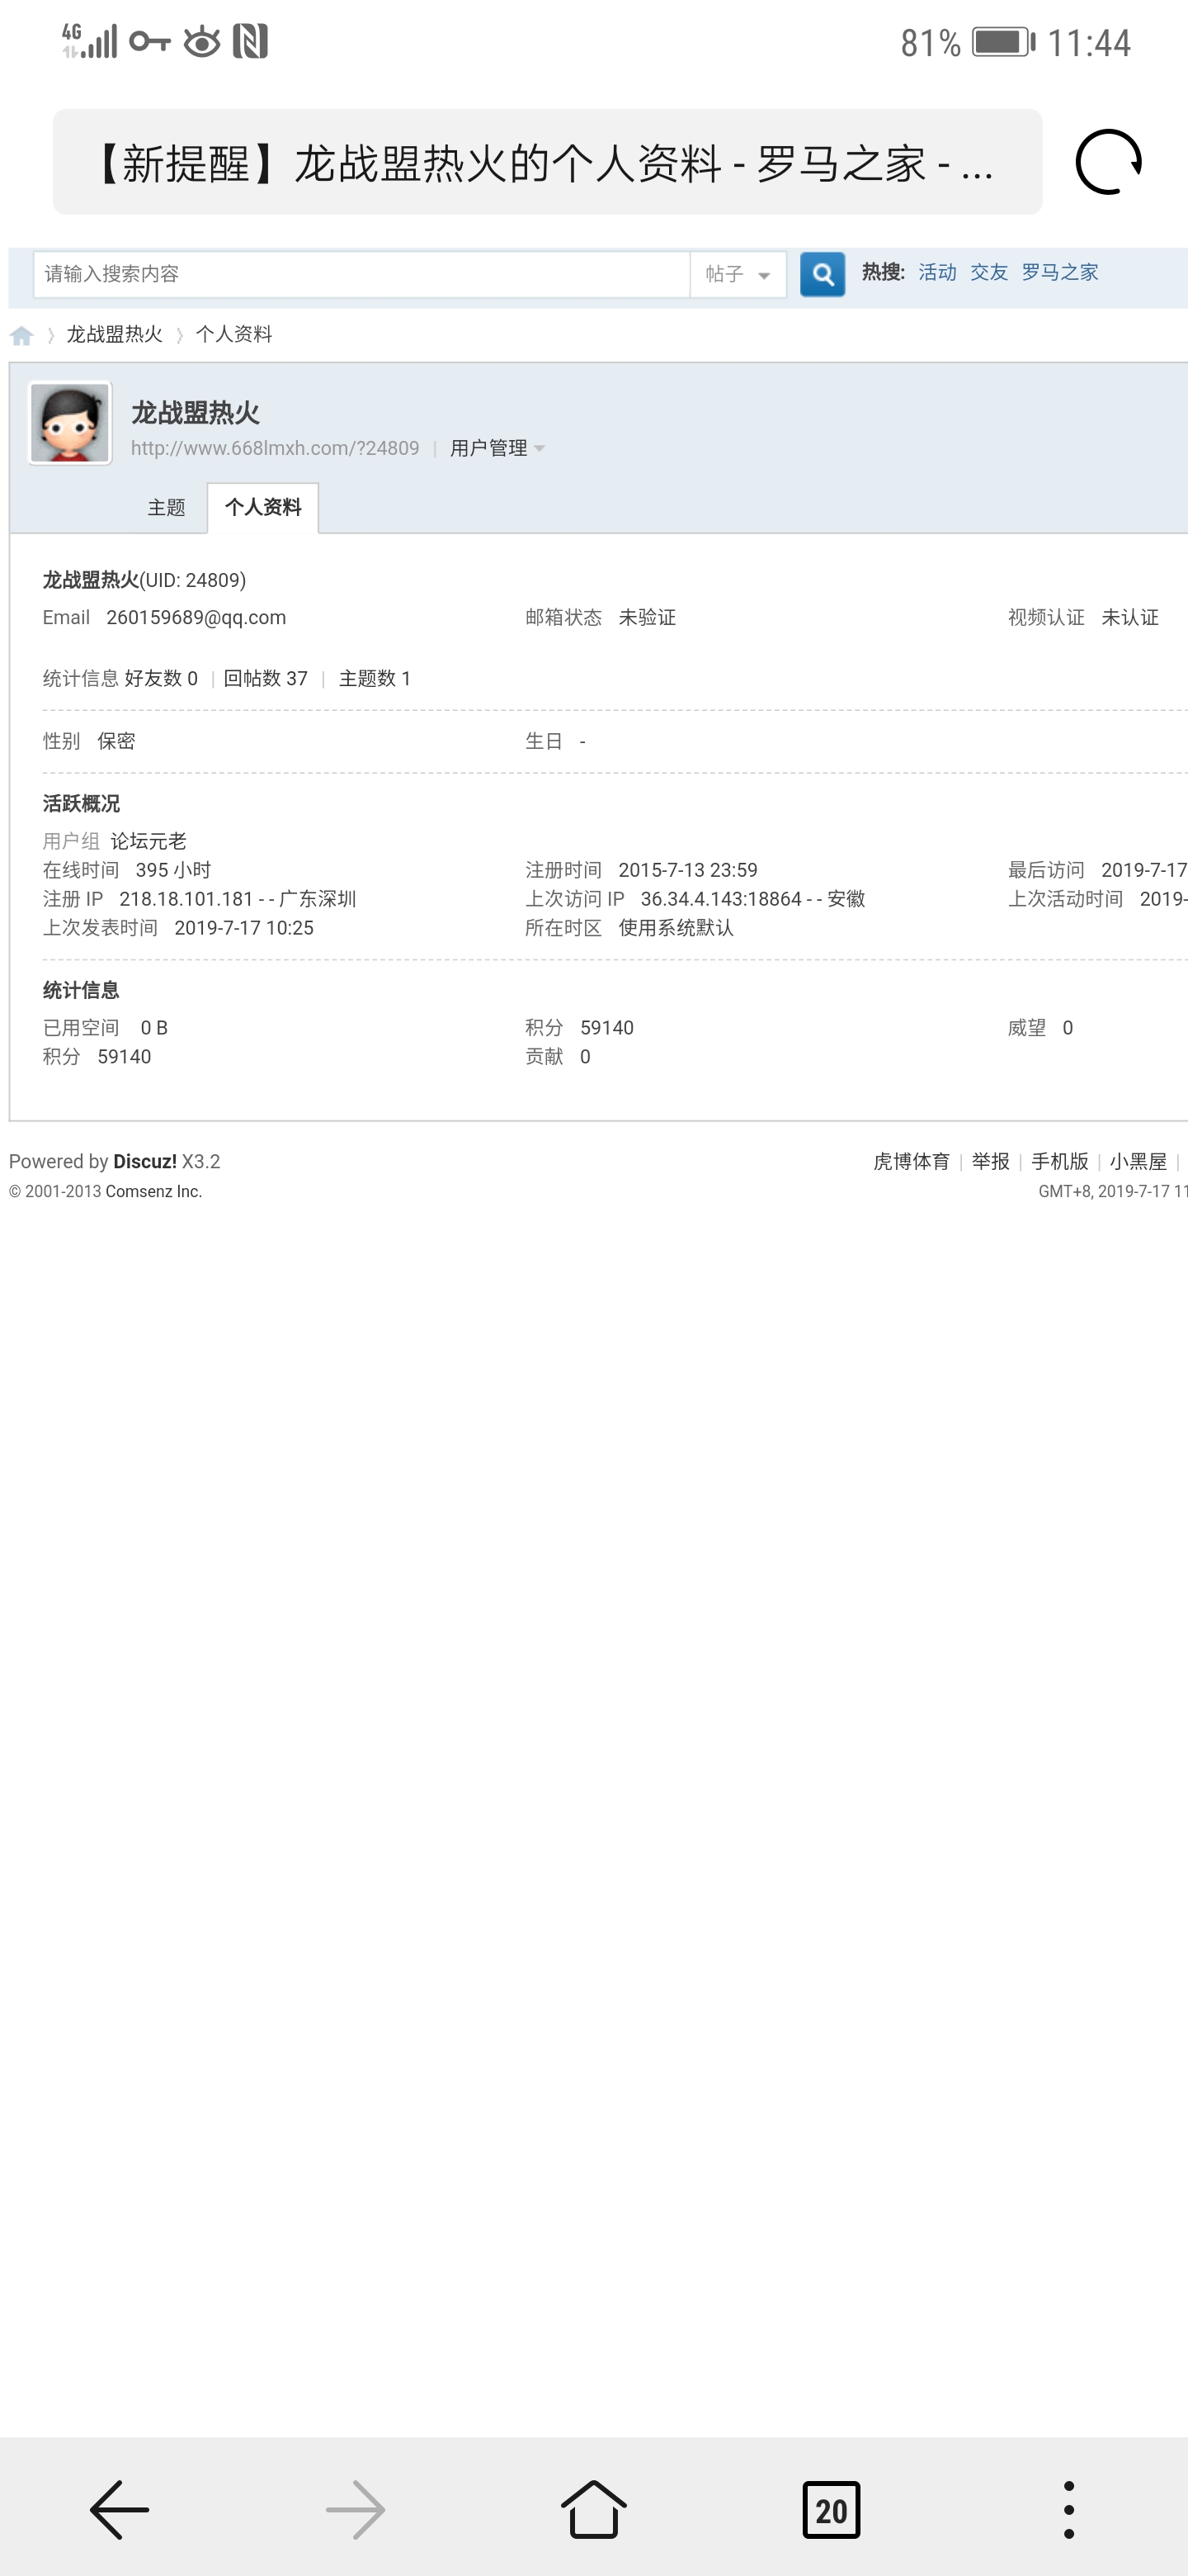Select email 260159689@qq.com text
1188x2576 pixels.
[196, 617]
